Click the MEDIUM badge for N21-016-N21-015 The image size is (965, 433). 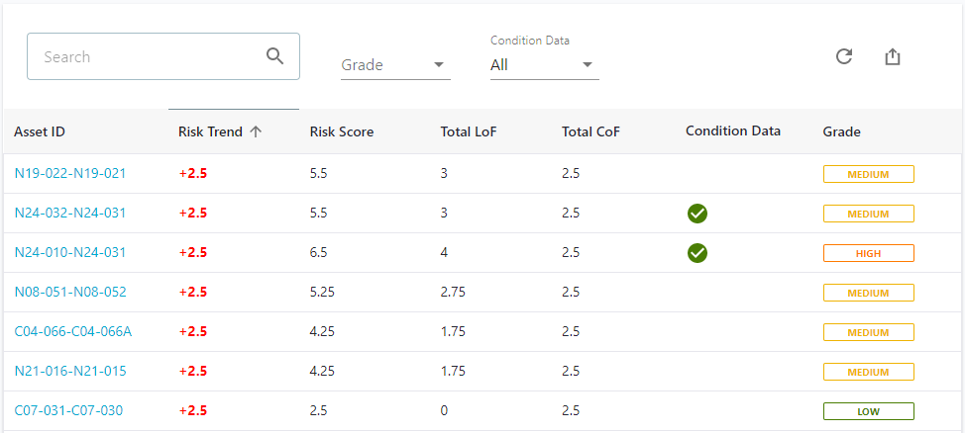coord(868,372)
